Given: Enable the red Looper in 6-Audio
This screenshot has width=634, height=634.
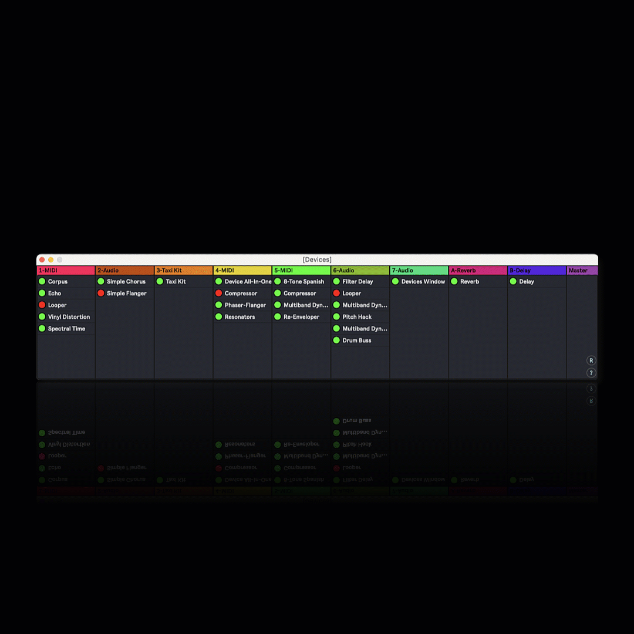Looking at the screenshot, I should (x=336, y=294).
